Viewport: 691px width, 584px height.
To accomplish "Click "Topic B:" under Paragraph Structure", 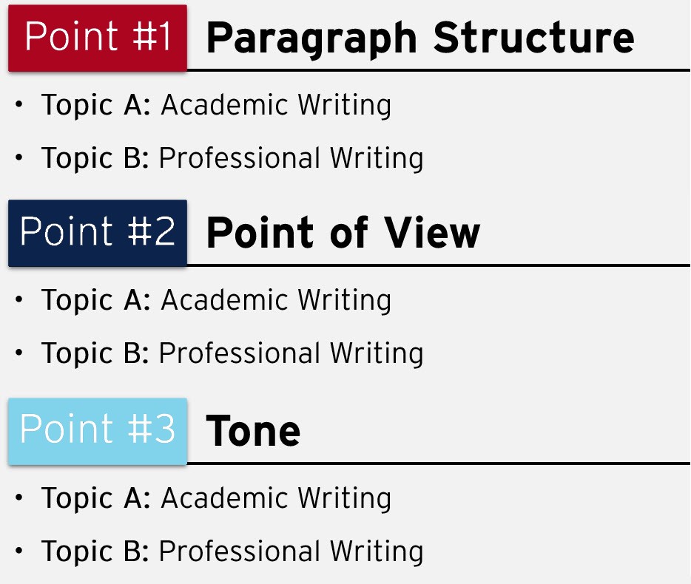I will pyautogui.click(x=95, y=158).
